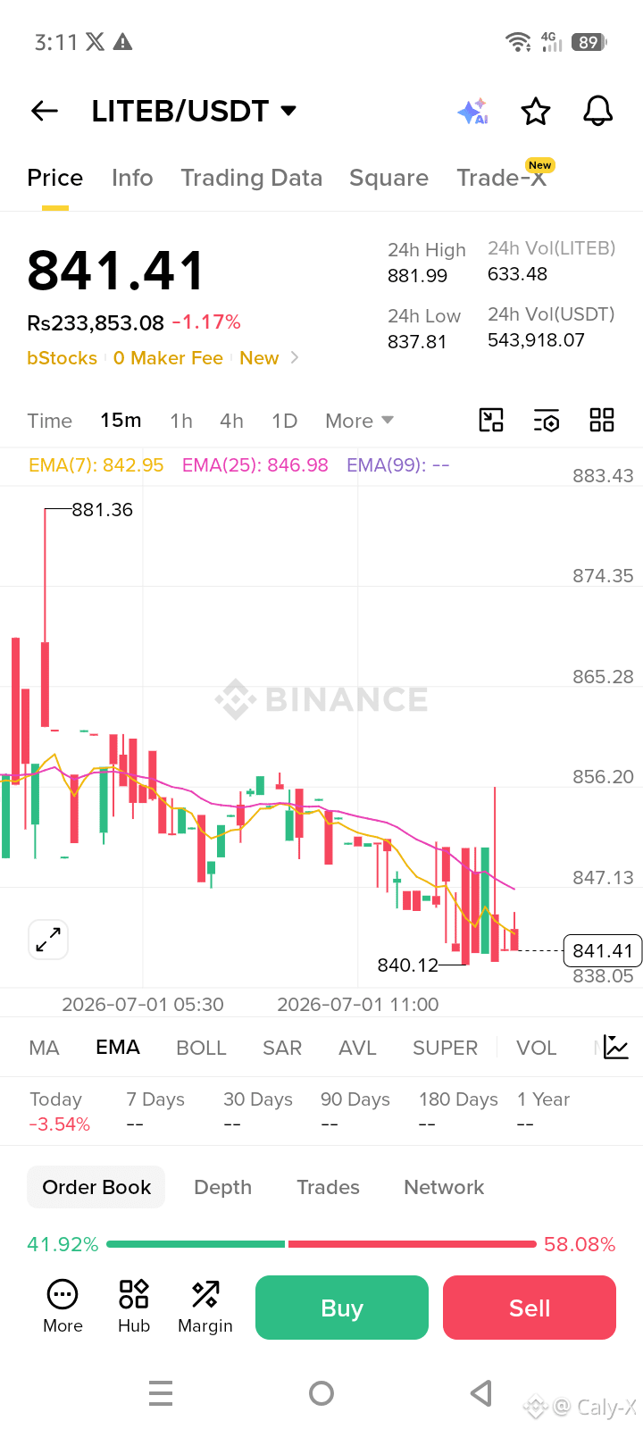
Task: Expand the More timeframes dropdown
Action: pos(359,421)
